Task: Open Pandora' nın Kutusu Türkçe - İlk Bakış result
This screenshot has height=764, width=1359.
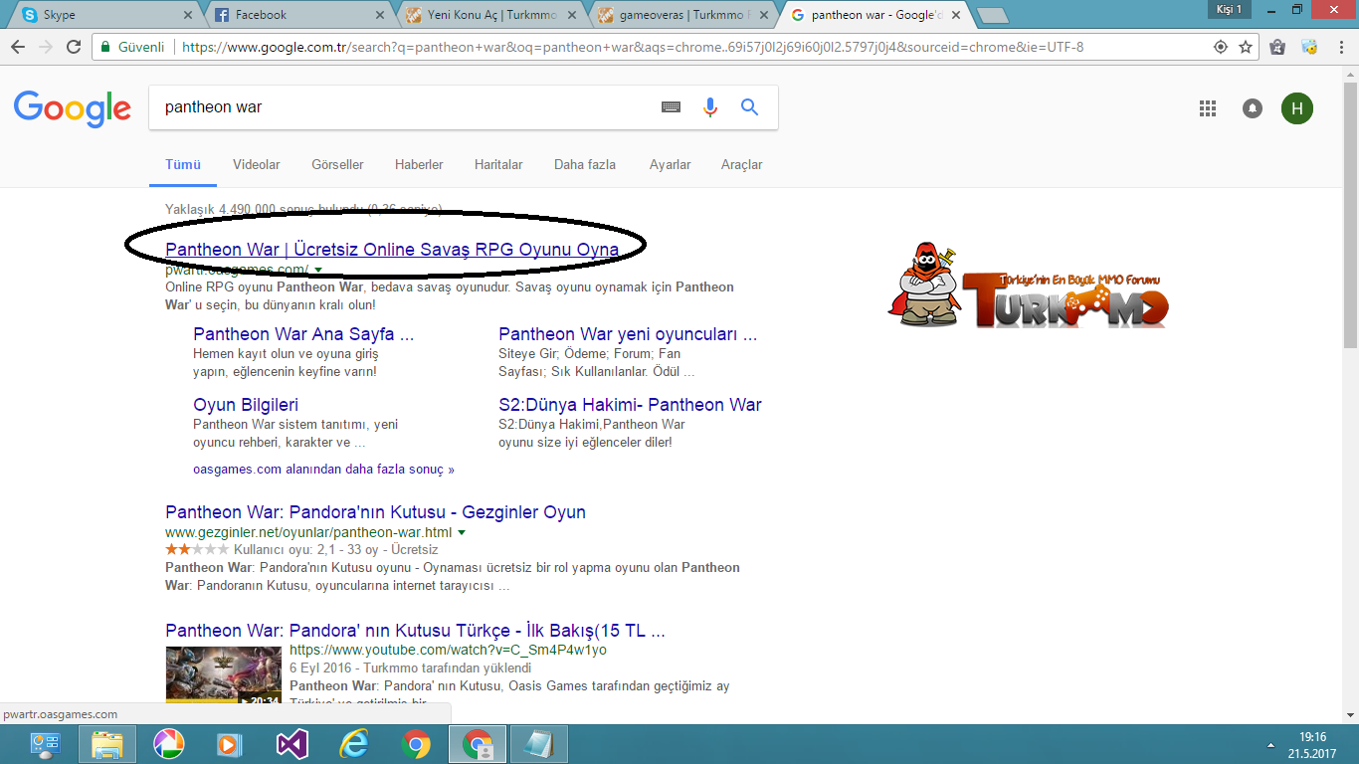Action: coord(415,631)
